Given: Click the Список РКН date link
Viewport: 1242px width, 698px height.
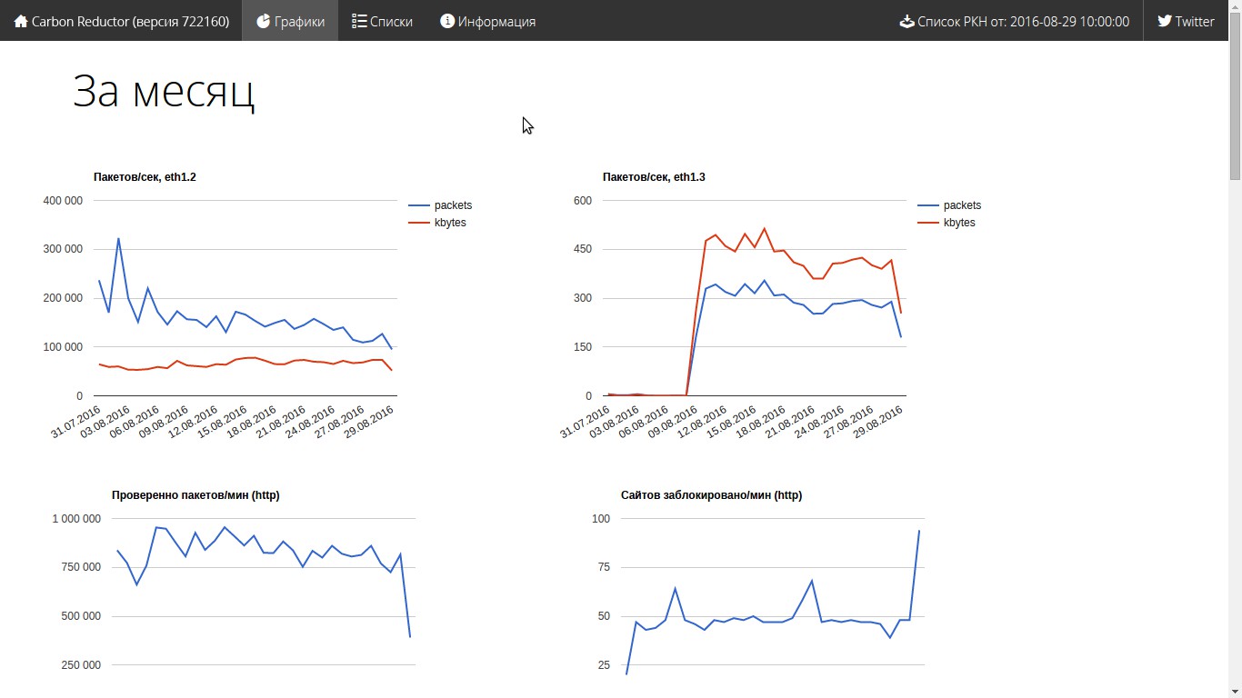Looking at the screenshot, I should (x=1023, y=21).
